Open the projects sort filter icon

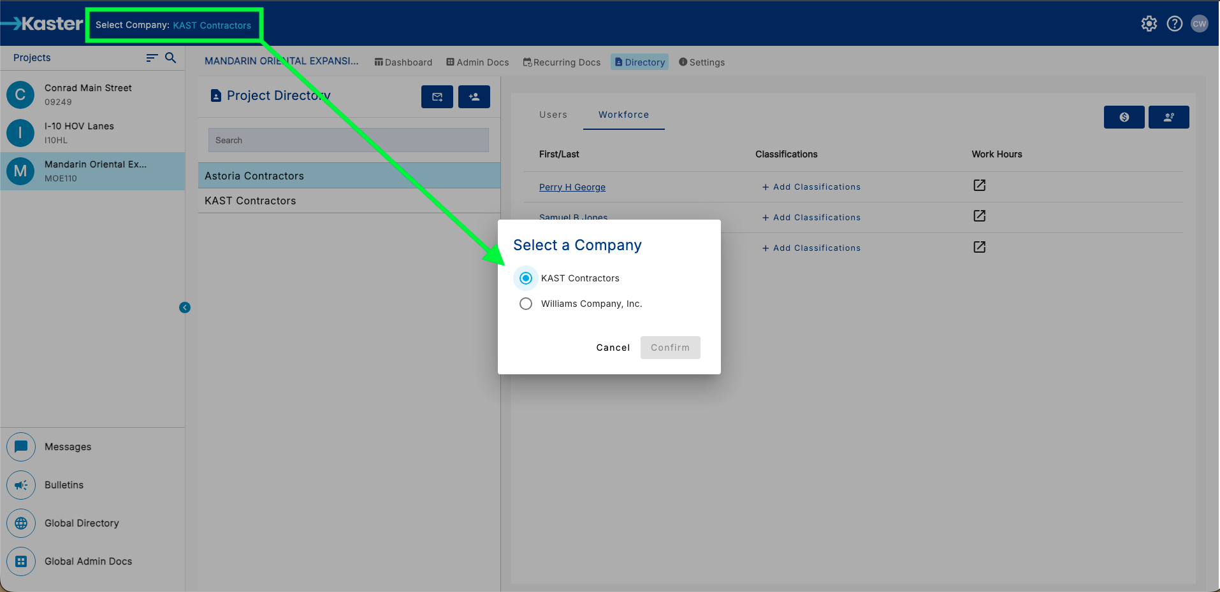point(152,58)
